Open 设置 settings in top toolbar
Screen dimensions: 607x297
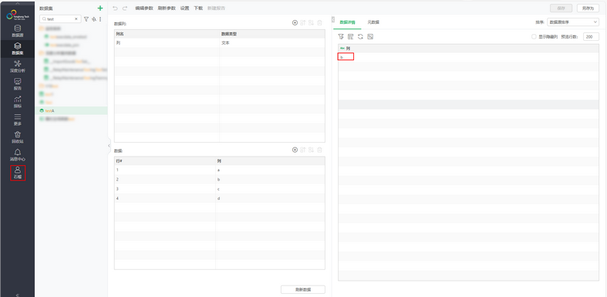click(184, 8)
